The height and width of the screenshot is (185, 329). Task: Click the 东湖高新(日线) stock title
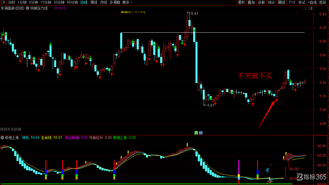(x=12, y=8)
